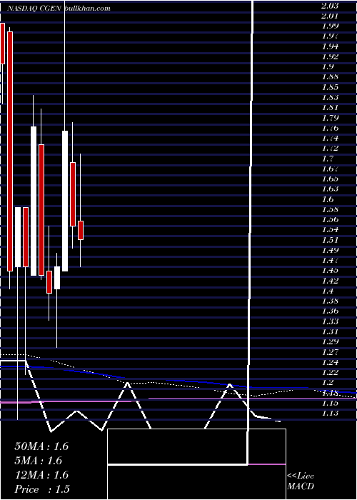Select the 1.47 price level label
Image resolution: width=357 pixels, height=500 pixels.
pos(330,260)
